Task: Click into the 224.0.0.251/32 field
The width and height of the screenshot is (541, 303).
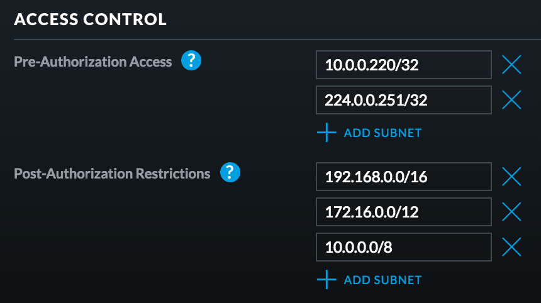Action: tap(404, 99)
